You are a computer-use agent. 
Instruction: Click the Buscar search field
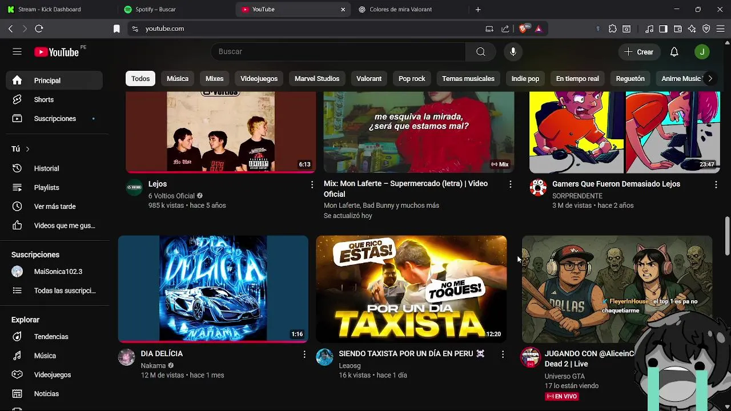coord(339,52)
